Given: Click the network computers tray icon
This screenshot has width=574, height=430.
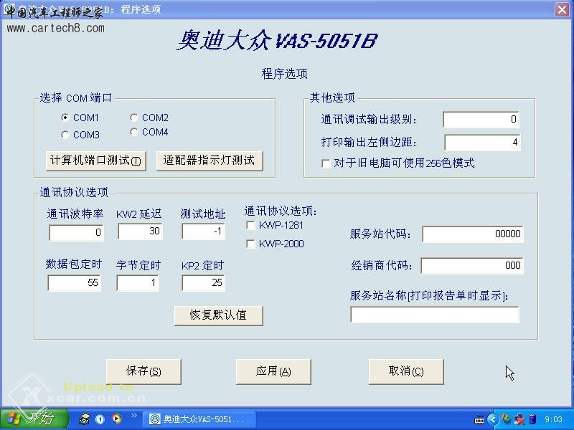Looking at the screenshot, I should [519, 419].
